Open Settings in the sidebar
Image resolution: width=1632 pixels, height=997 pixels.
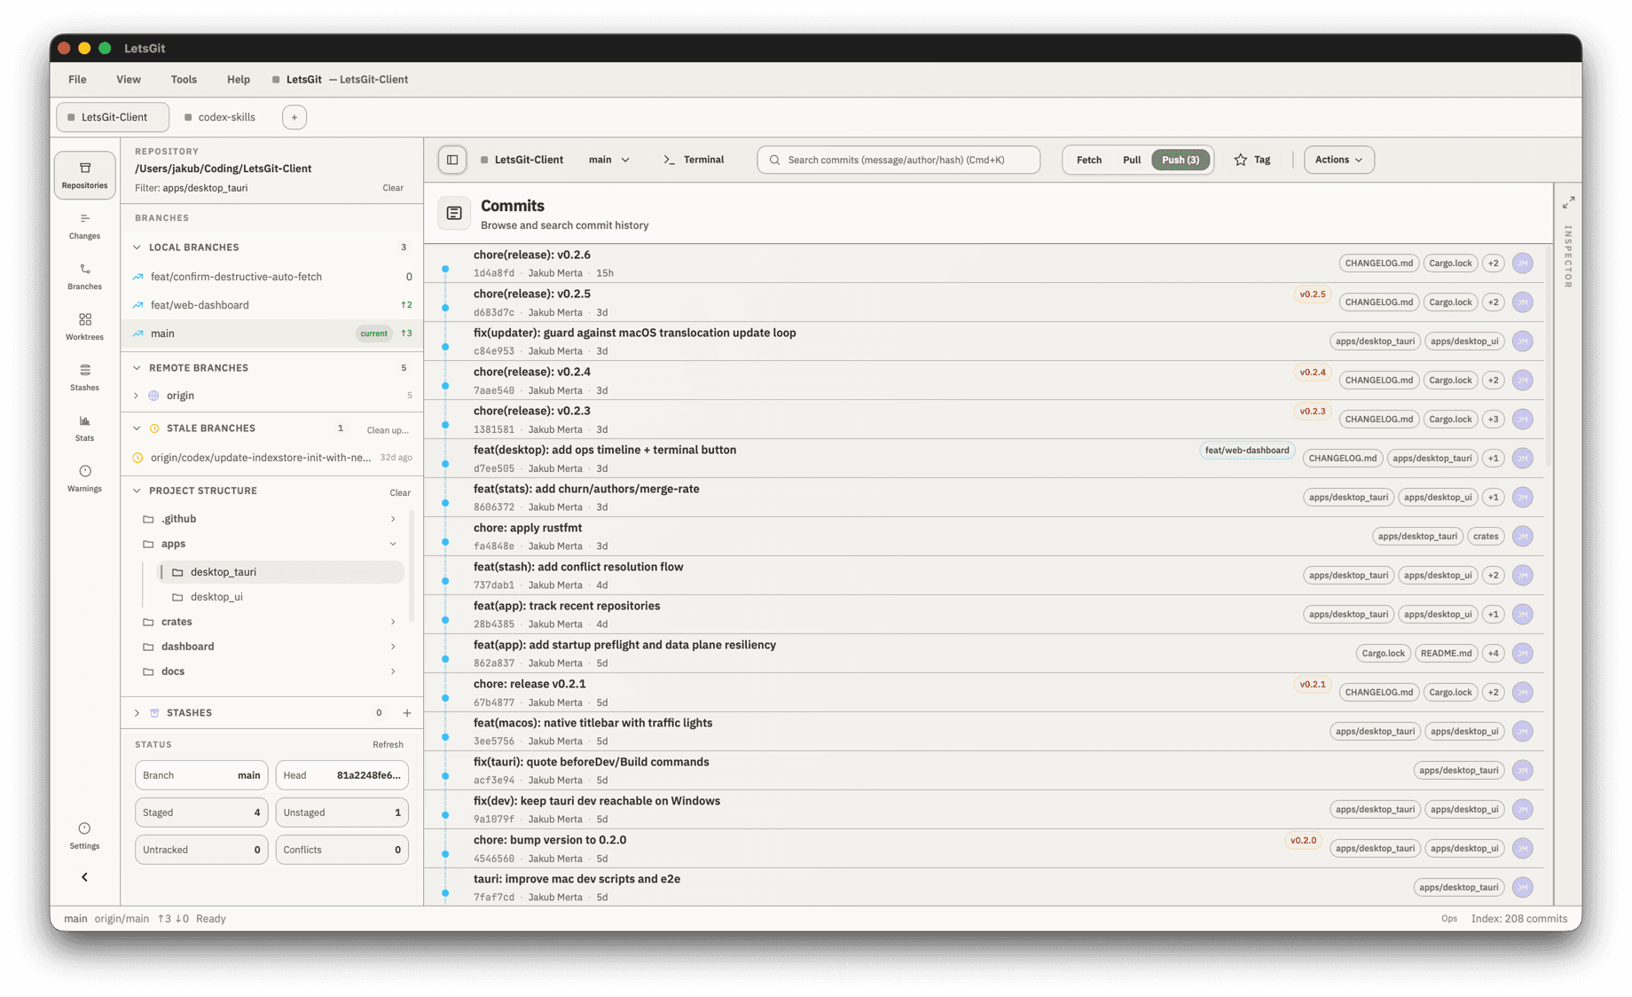pos(84,836)
